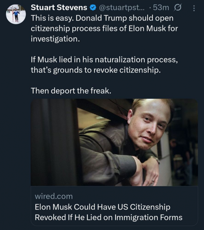Viewport: 204px width, 230px height.
Task: Open headline "Elon Musk Could Have US Citizenship"
Action: click(103, 207)
